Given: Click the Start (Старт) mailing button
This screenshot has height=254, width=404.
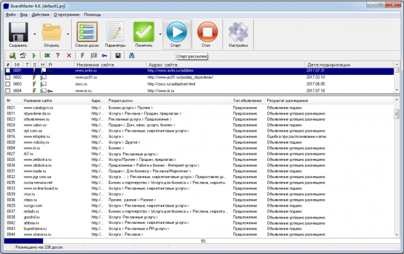Looking at the screenshot, I should (177, 33).
